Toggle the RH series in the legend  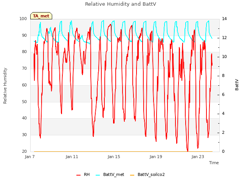83,174
